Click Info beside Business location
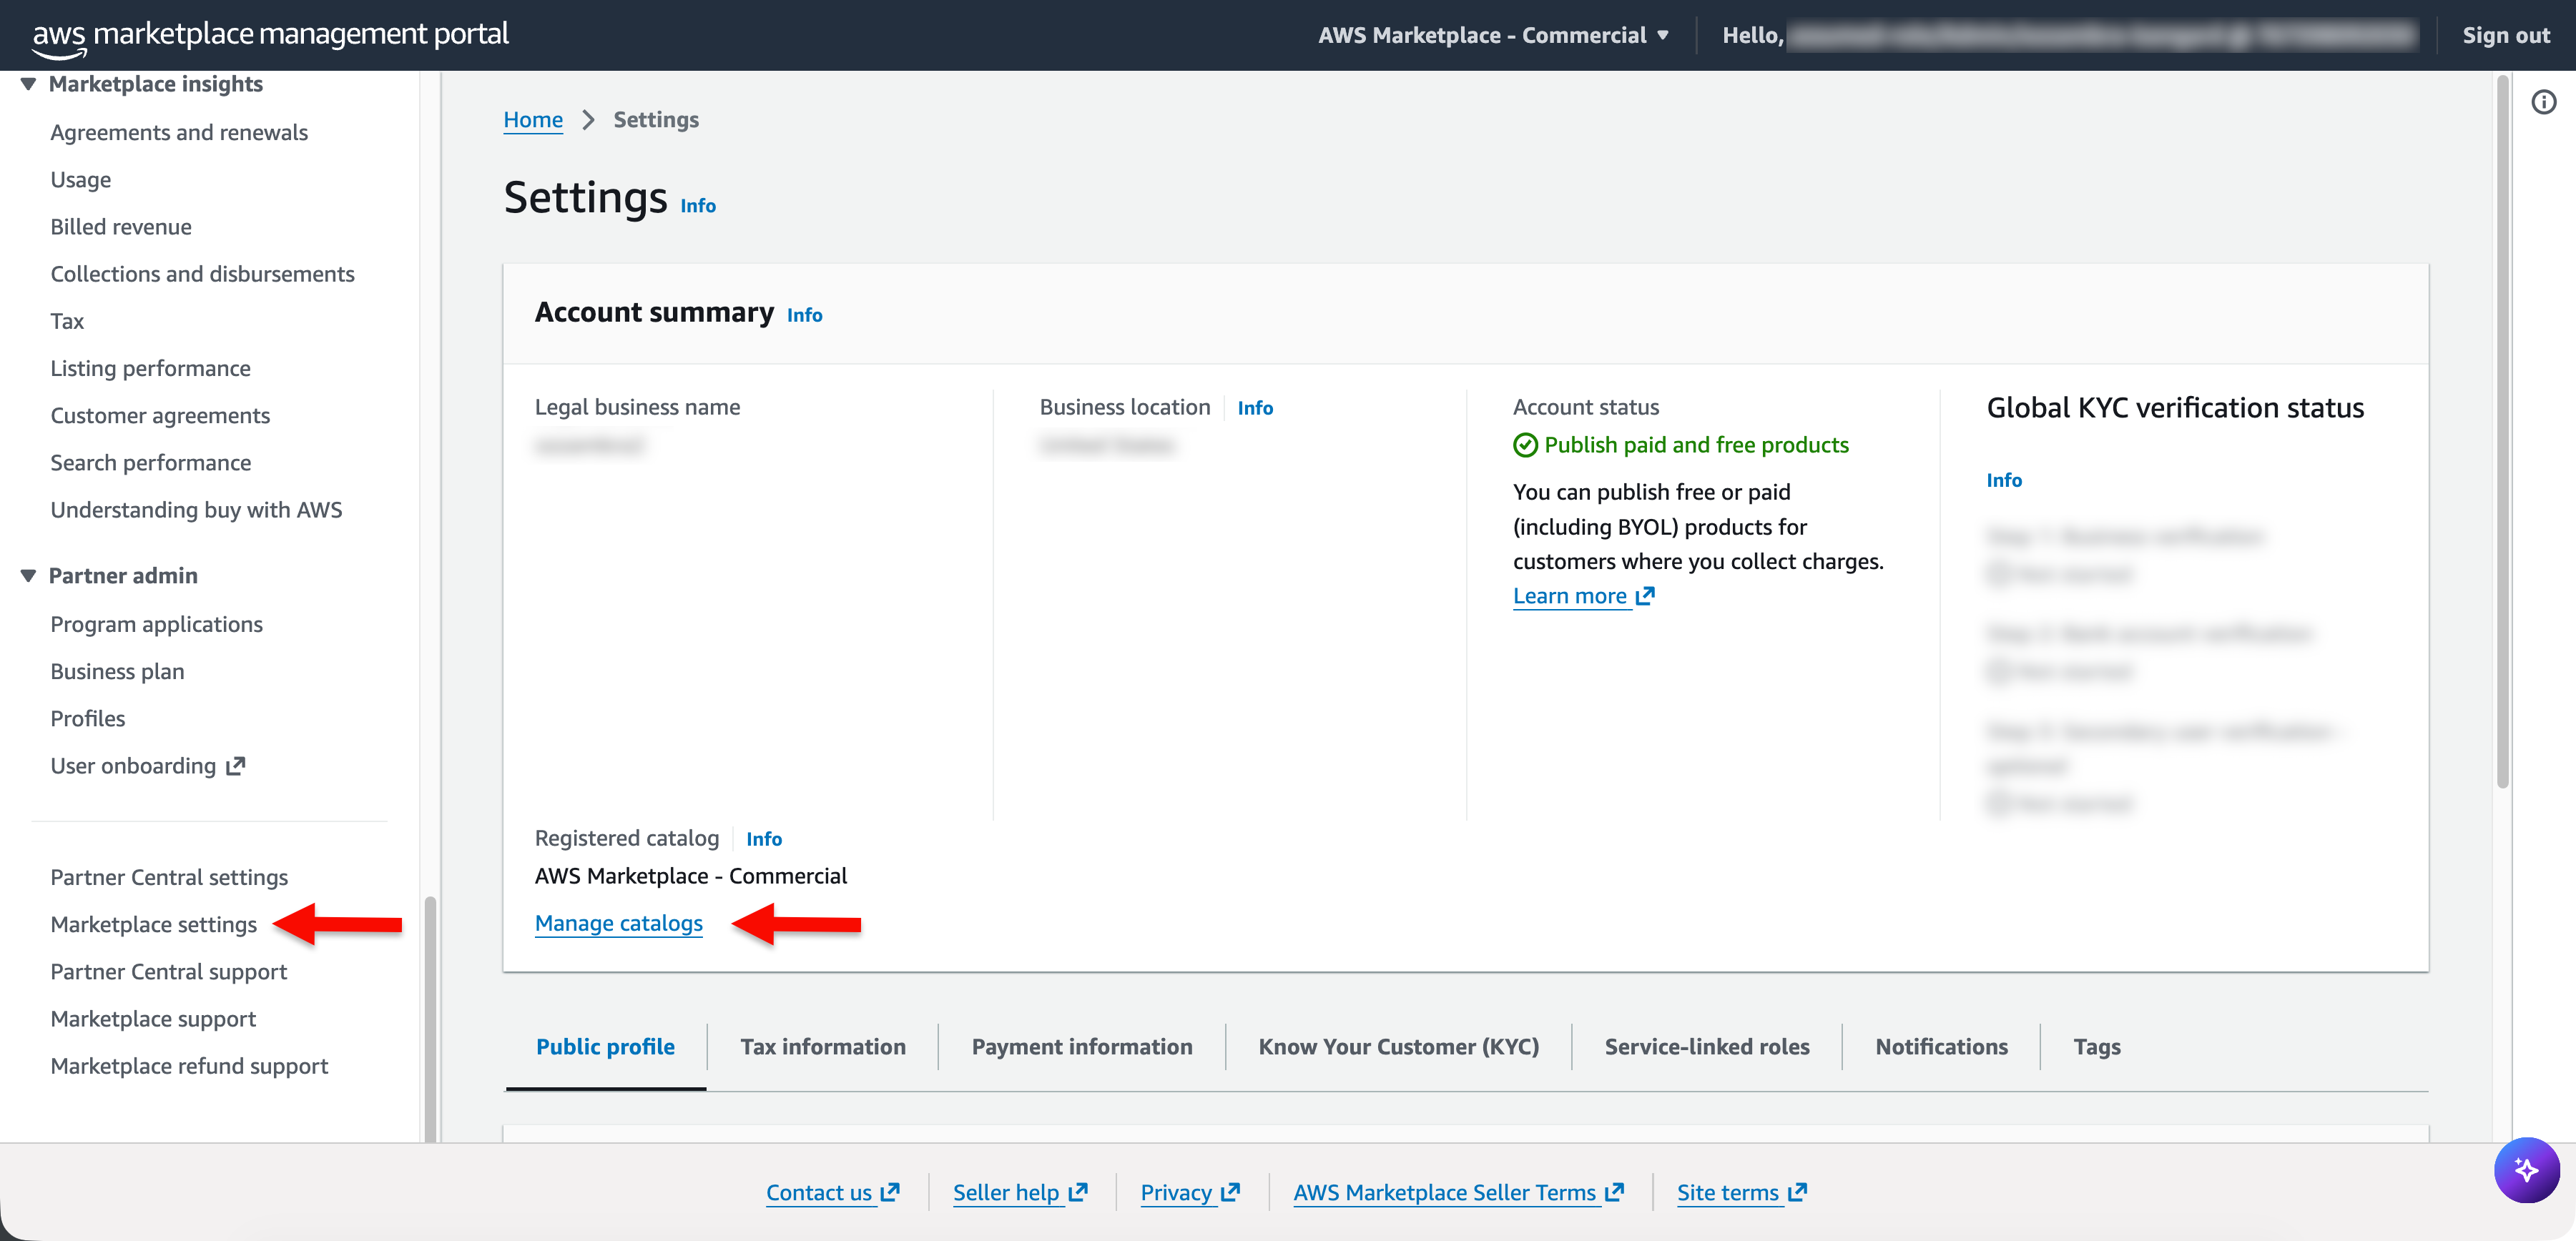Viewport: 2576px width, 1241px height. [1255, 407]
